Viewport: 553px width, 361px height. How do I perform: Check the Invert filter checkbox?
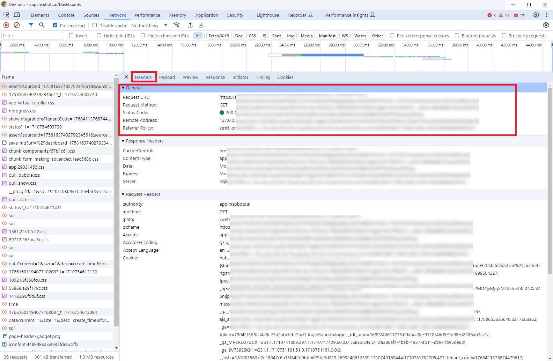(72, 35)
